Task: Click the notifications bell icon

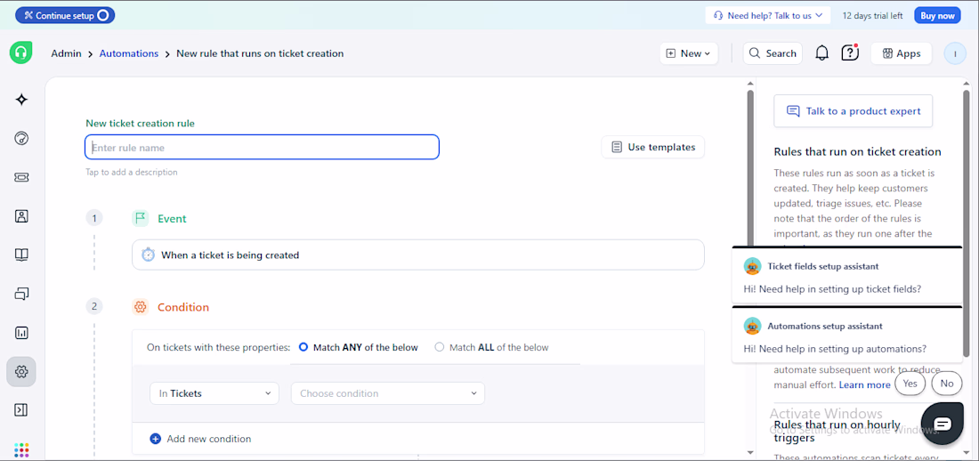Action: point(821,53)
